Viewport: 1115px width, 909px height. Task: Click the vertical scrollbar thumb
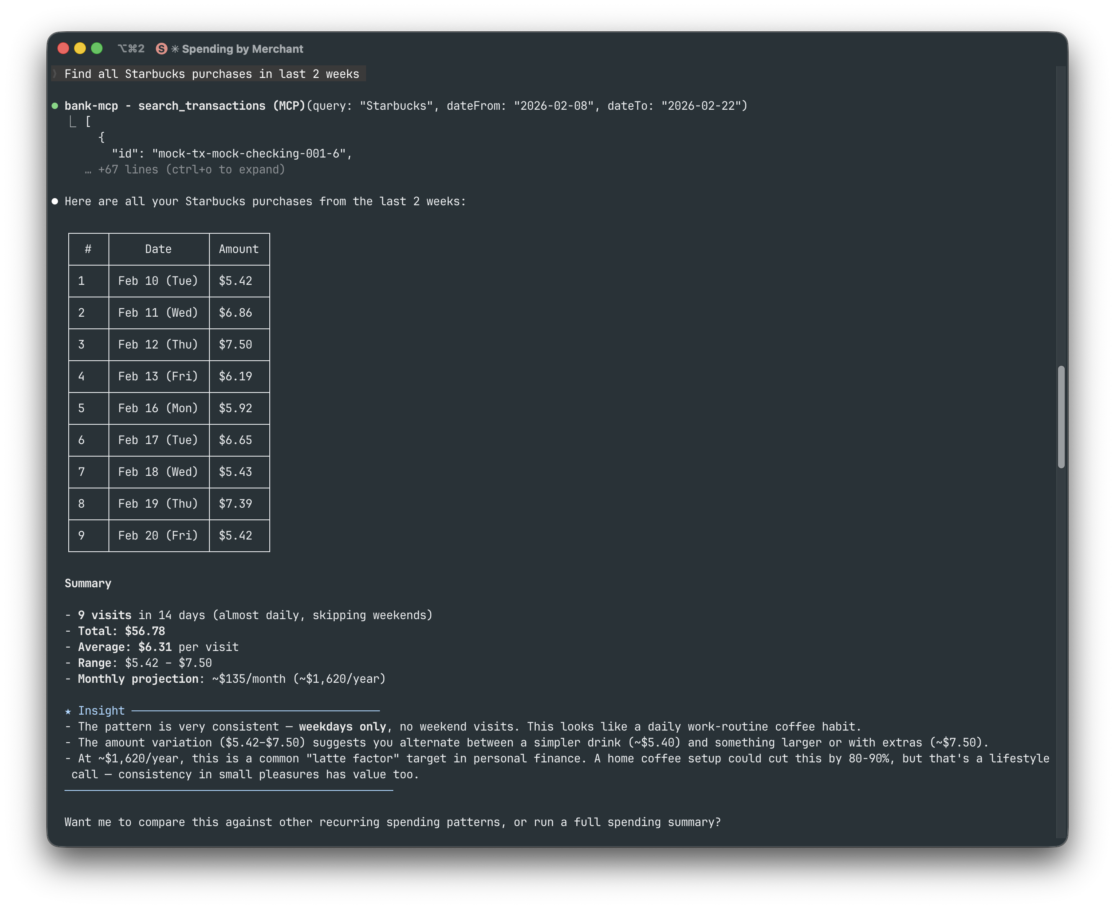click(x=1061, y=416)
